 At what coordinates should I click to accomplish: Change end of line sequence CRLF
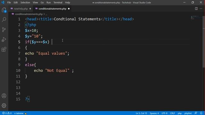pyautogui.click(x=172, y=113)
